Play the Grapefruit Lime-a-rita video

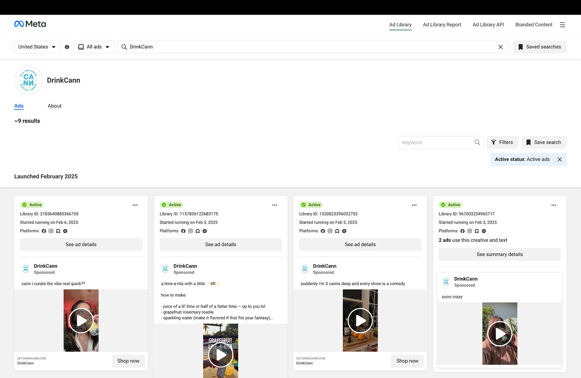click(x=221, y=355)
